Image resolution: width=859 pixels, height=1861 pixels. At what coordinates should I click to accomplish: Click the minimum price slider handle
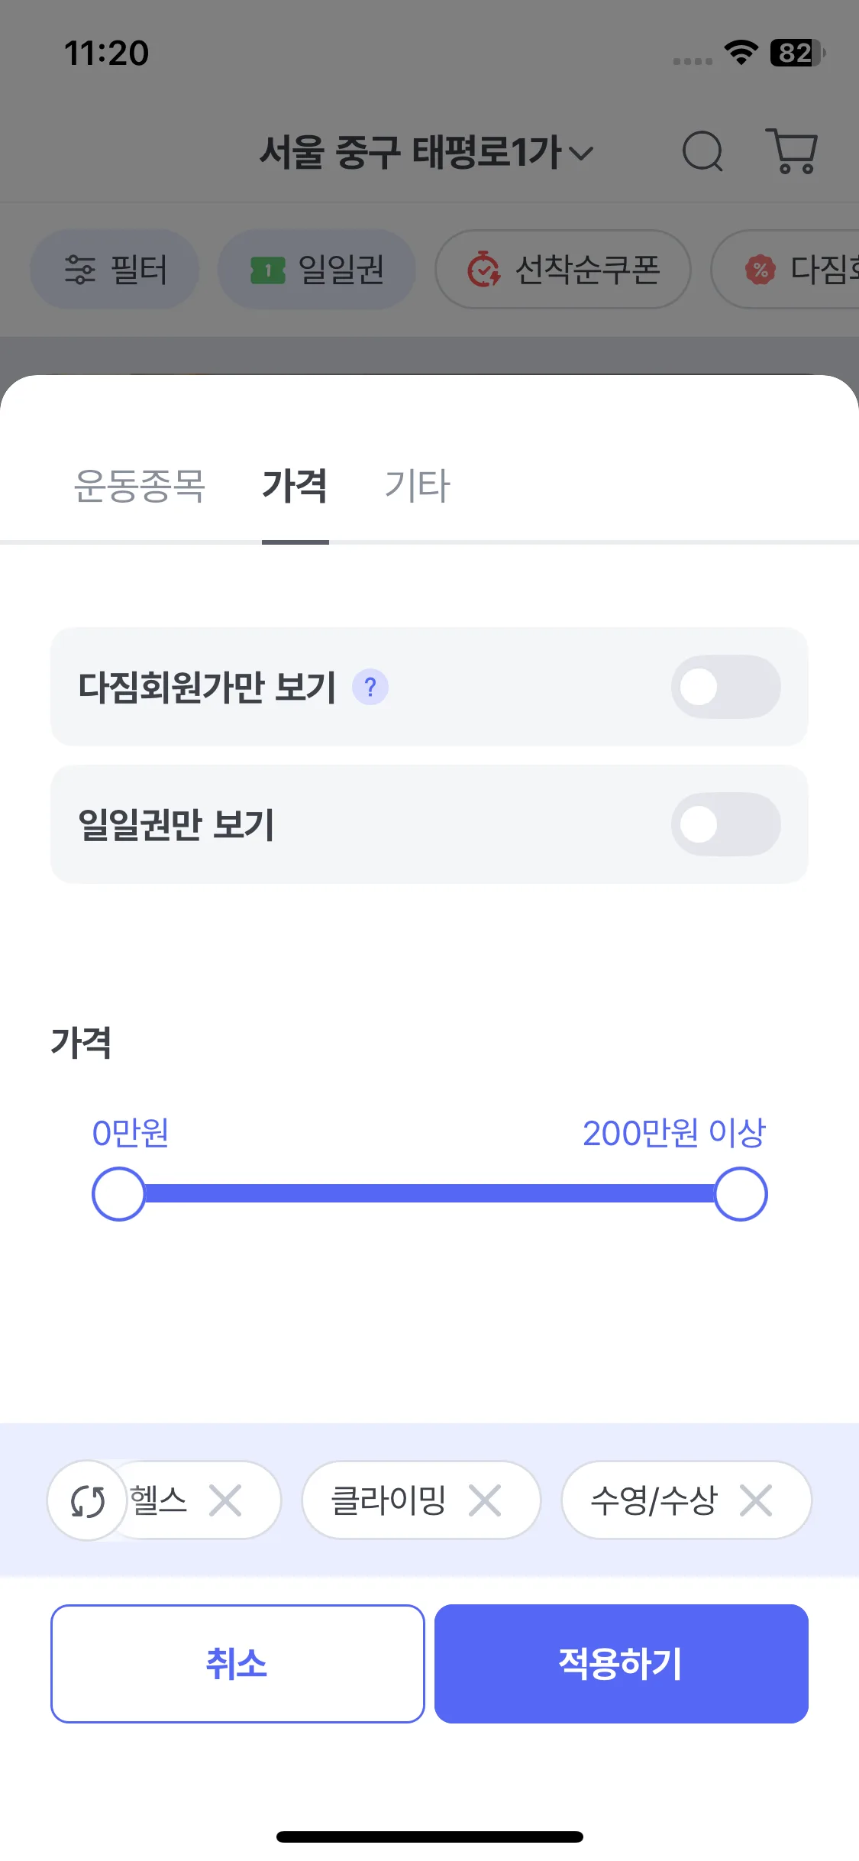tap(118, 1194)
